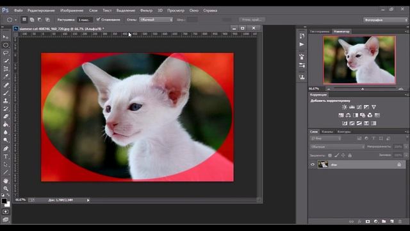
Task: Click the Refine Edge button
Action: (252, 20)
